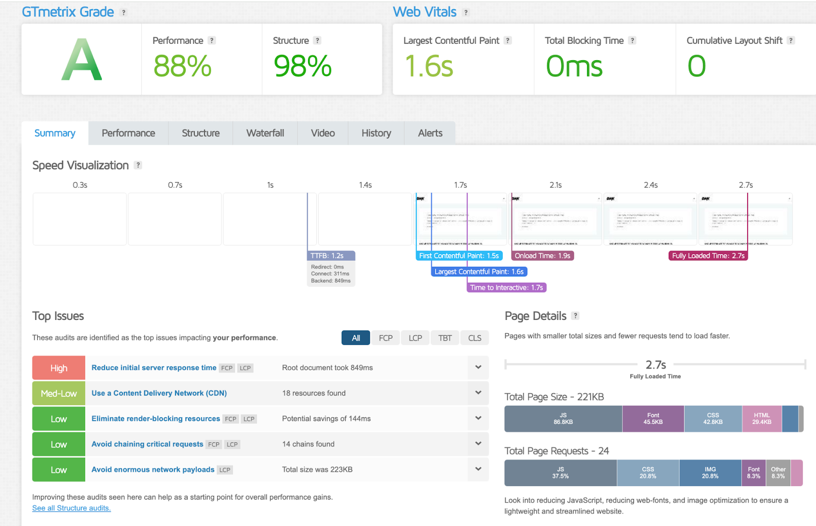Click Cumulative Layout Shift help icon

click(790, 40)
